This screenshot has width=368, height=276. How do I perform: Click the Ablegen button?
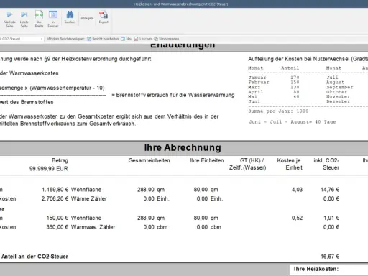click(x=87, y=18)
